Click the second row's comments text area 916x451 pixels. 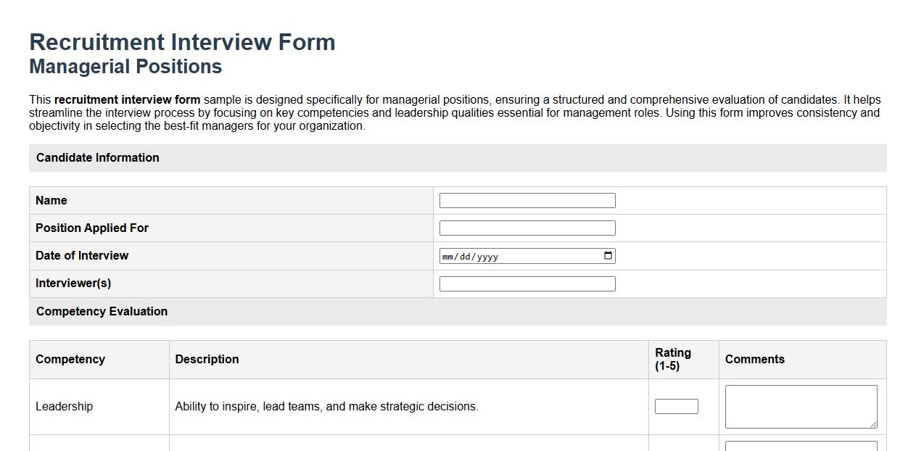click(801, 445)
